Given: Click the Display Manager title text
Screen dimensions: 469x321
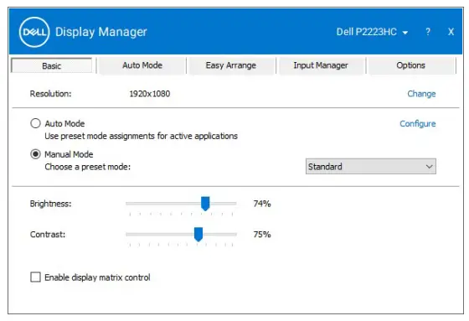Looking at the screenshot, I should point(100,32).
